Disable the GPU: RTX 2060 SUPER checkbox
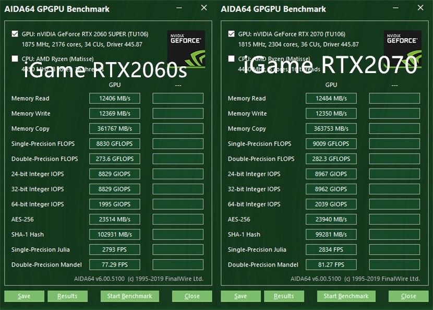 click(x=14, y=33)
